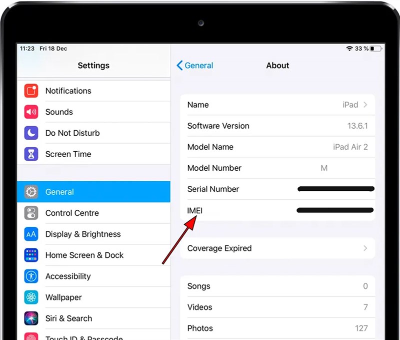Image resolution: width=400 pixels, height=340 pixels.
Task: Open Siri & Search settings
Action: click(x=93, y=318)
